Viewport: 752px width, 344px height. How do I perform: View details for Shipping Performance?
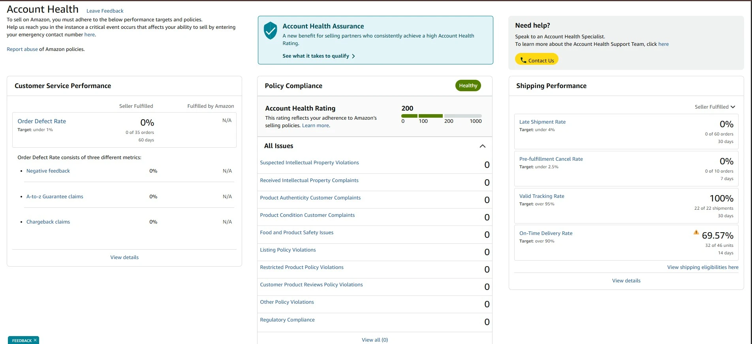click(626, 281)
